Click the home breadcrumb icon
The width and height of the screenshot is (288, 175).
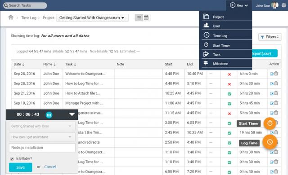pos(11,17)
